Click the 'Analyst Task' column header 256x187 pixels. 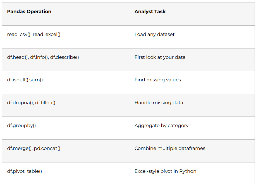(192, 14)
